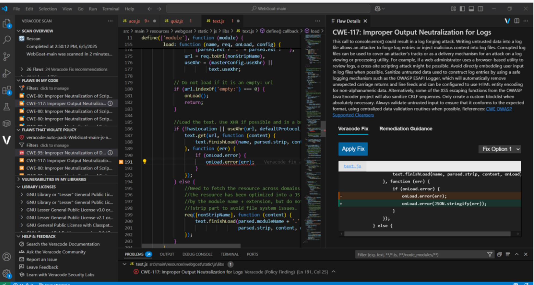534x285 pixels.
Task: Click the Veracode V icon in Flaw Details toolbar
Action: (507, 21)
